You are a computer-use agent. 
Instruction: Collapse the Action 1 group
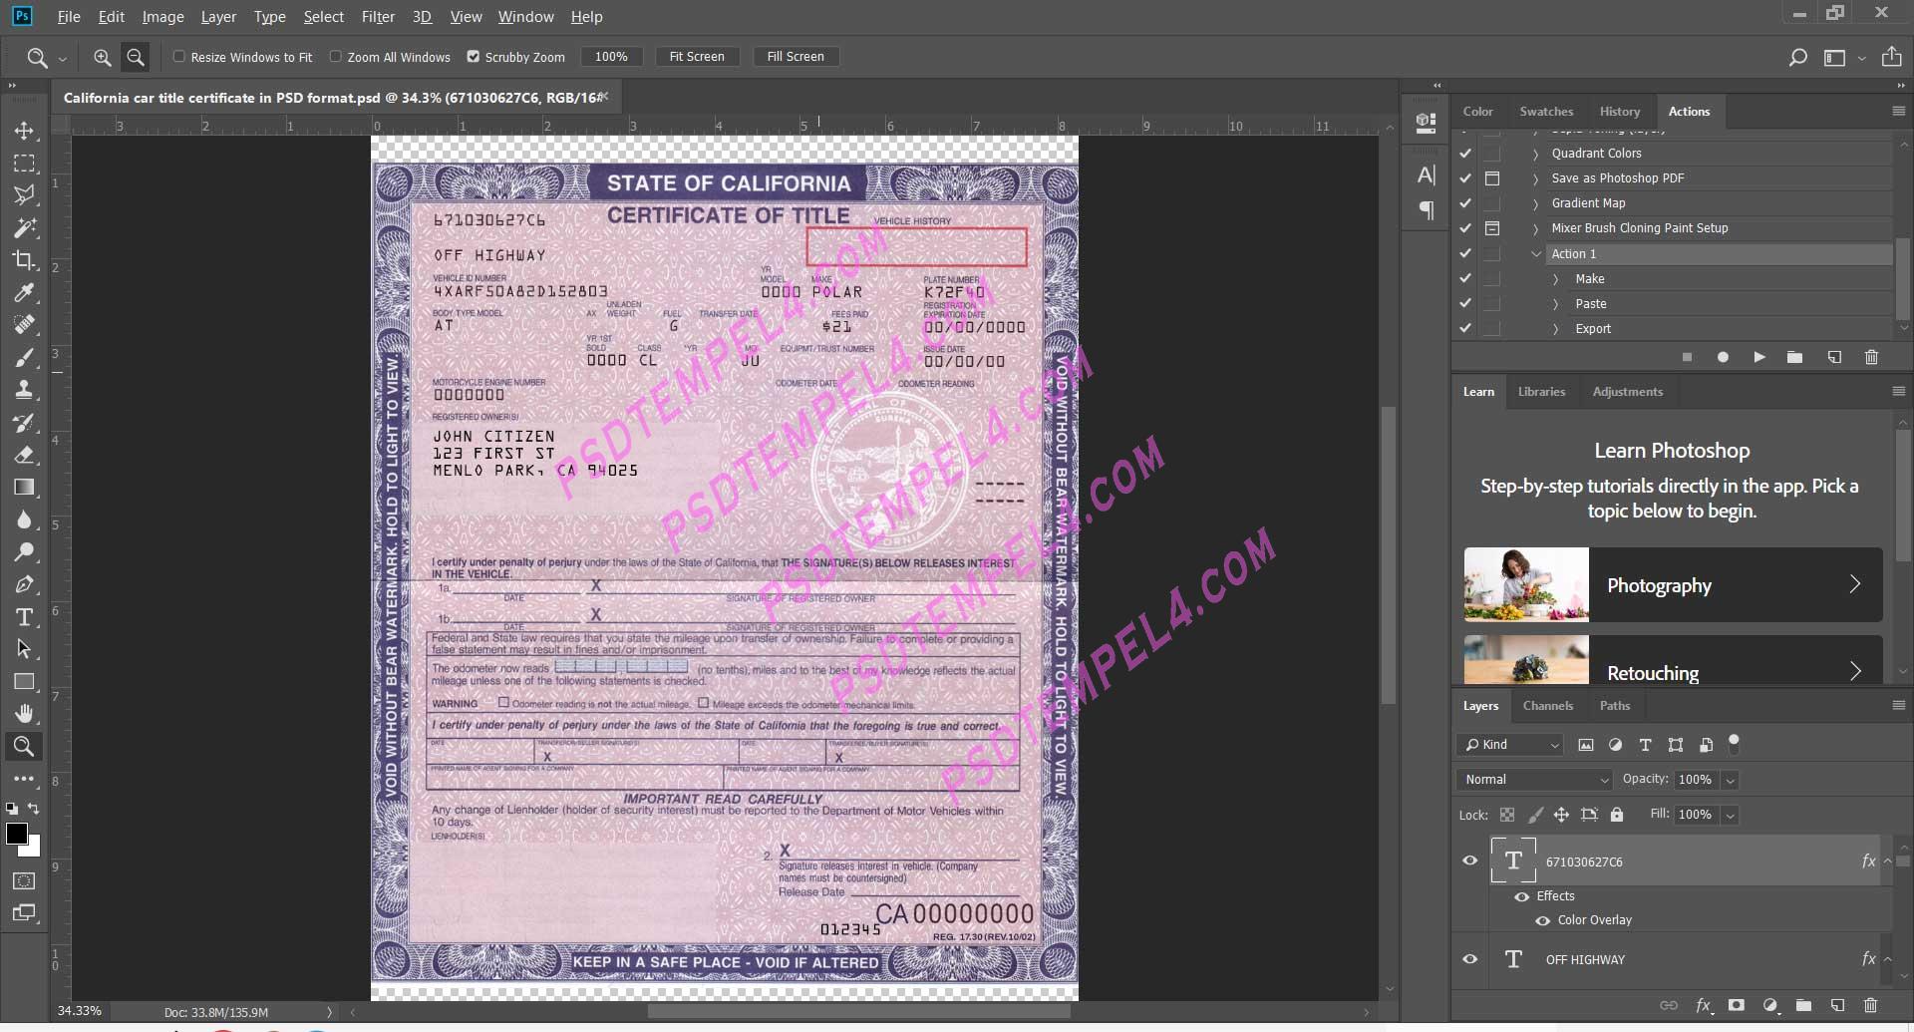(1536, 254)
